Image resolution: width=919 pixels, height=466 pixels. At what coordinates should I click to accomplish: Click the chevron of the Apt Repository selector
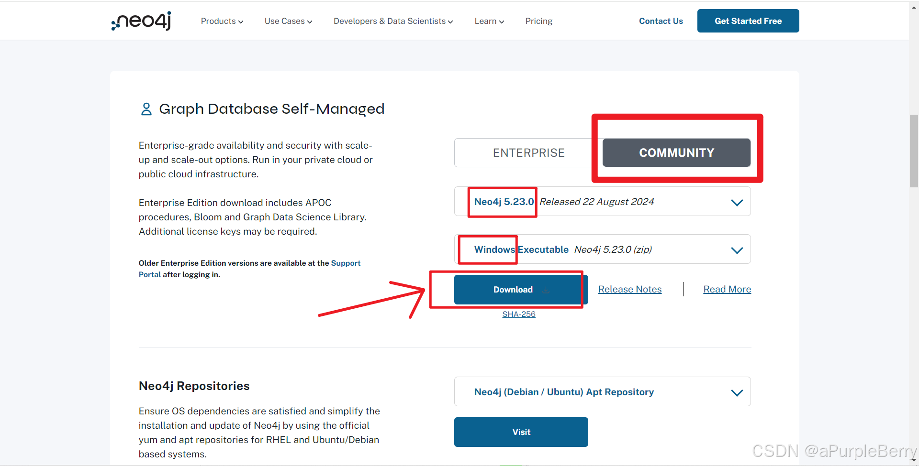[737, 392]
